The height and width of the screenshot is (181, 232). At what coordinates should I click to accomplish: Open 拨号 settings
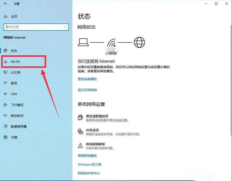pyautogui.click(x=14, y=83)
